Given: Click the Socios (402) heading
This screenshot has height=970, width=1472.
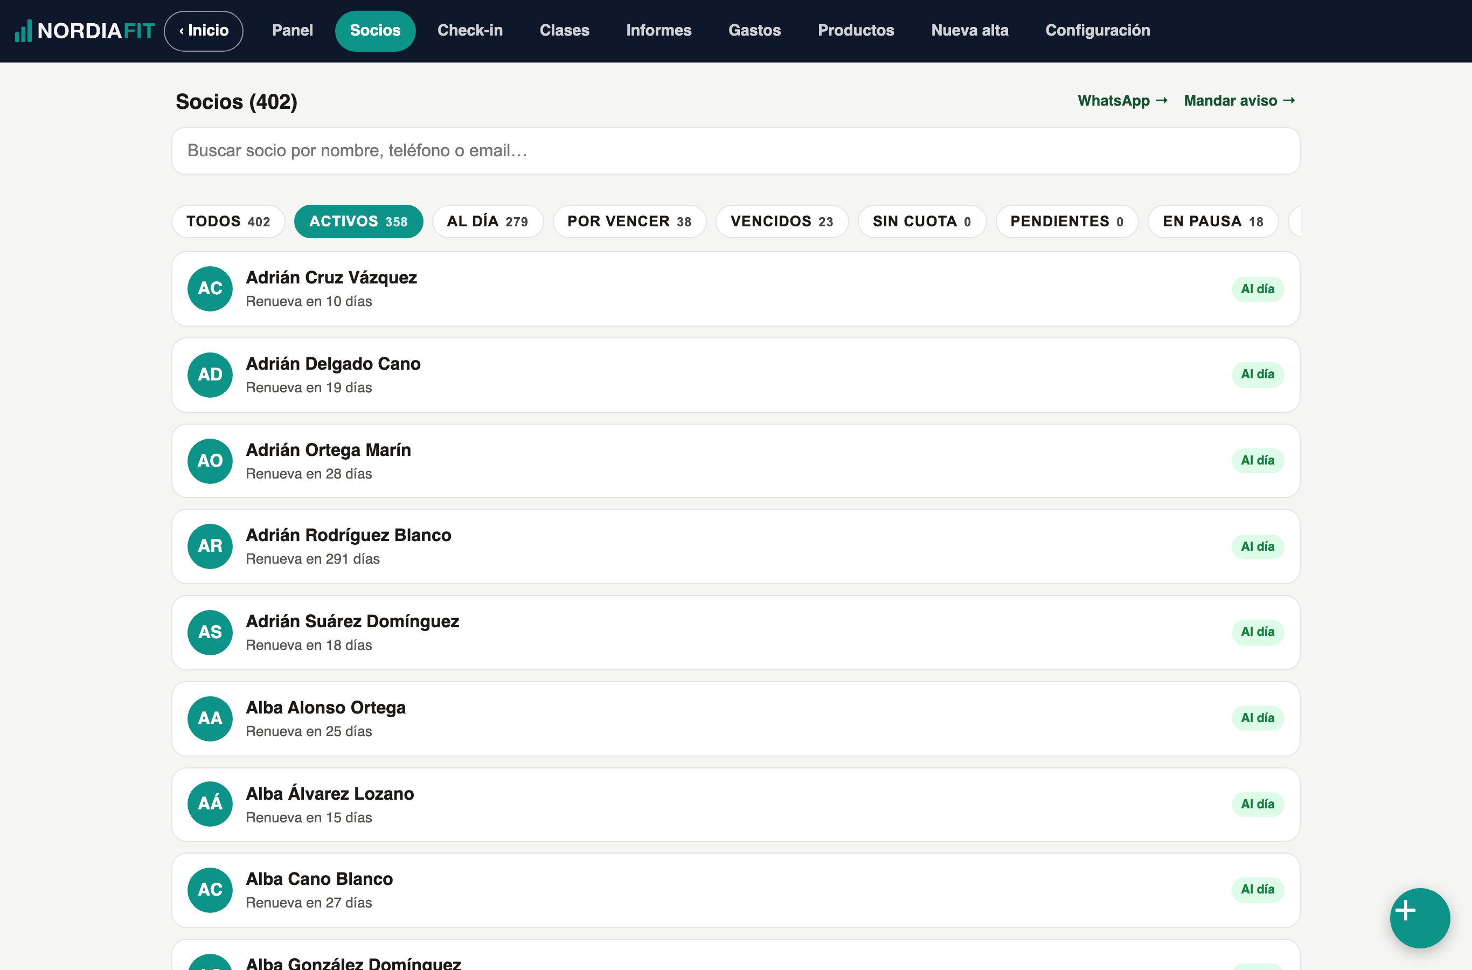Looking at the screenshot, I should click(236, 101).
